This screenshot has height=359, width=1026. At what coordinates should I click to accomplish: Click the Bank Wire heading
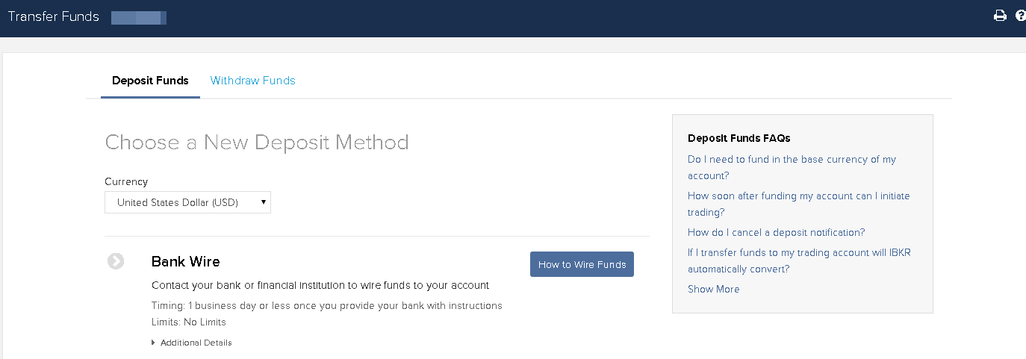point(185,261)
